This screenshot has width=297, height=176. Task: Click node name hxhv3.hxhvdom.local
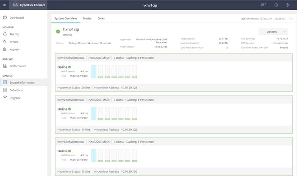[71, 142]
